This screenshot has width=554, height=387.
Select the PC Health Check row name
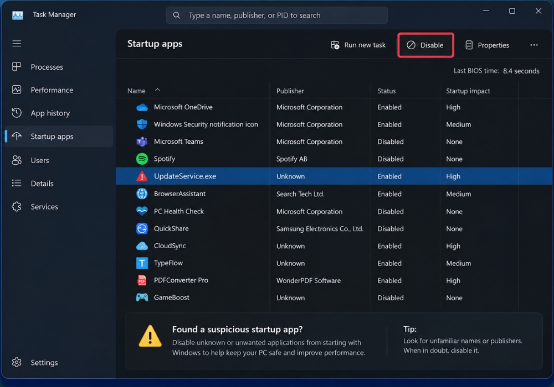coord(179,212)
